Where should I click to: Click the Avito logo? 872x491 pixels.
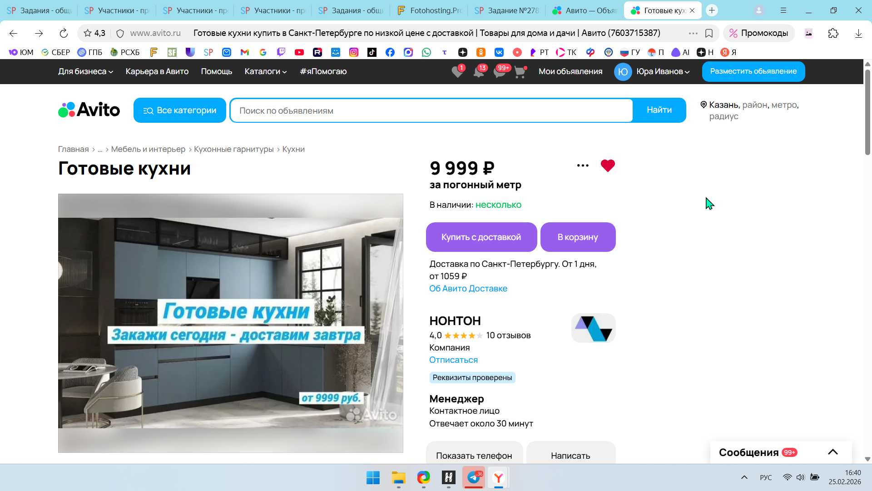pos(89,110)
